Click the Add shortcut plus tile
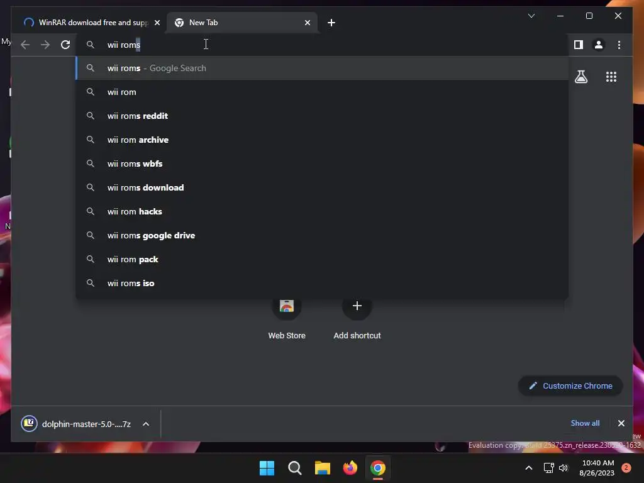 click(357, 318)
